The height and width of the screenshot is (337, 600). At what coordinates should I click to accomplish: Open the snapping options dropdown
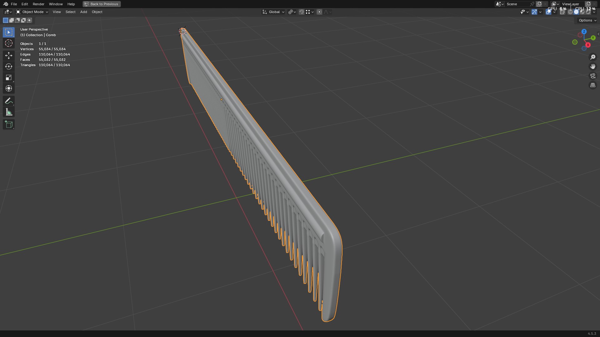coord(310,12)
